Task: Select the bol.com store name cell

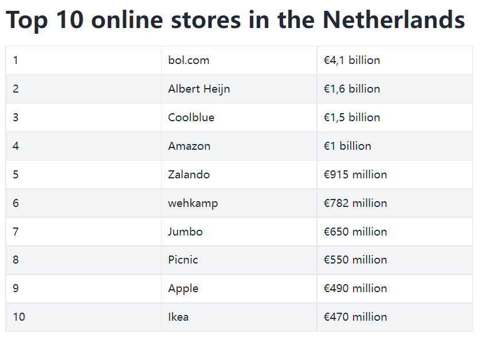Action: [189, 61]
